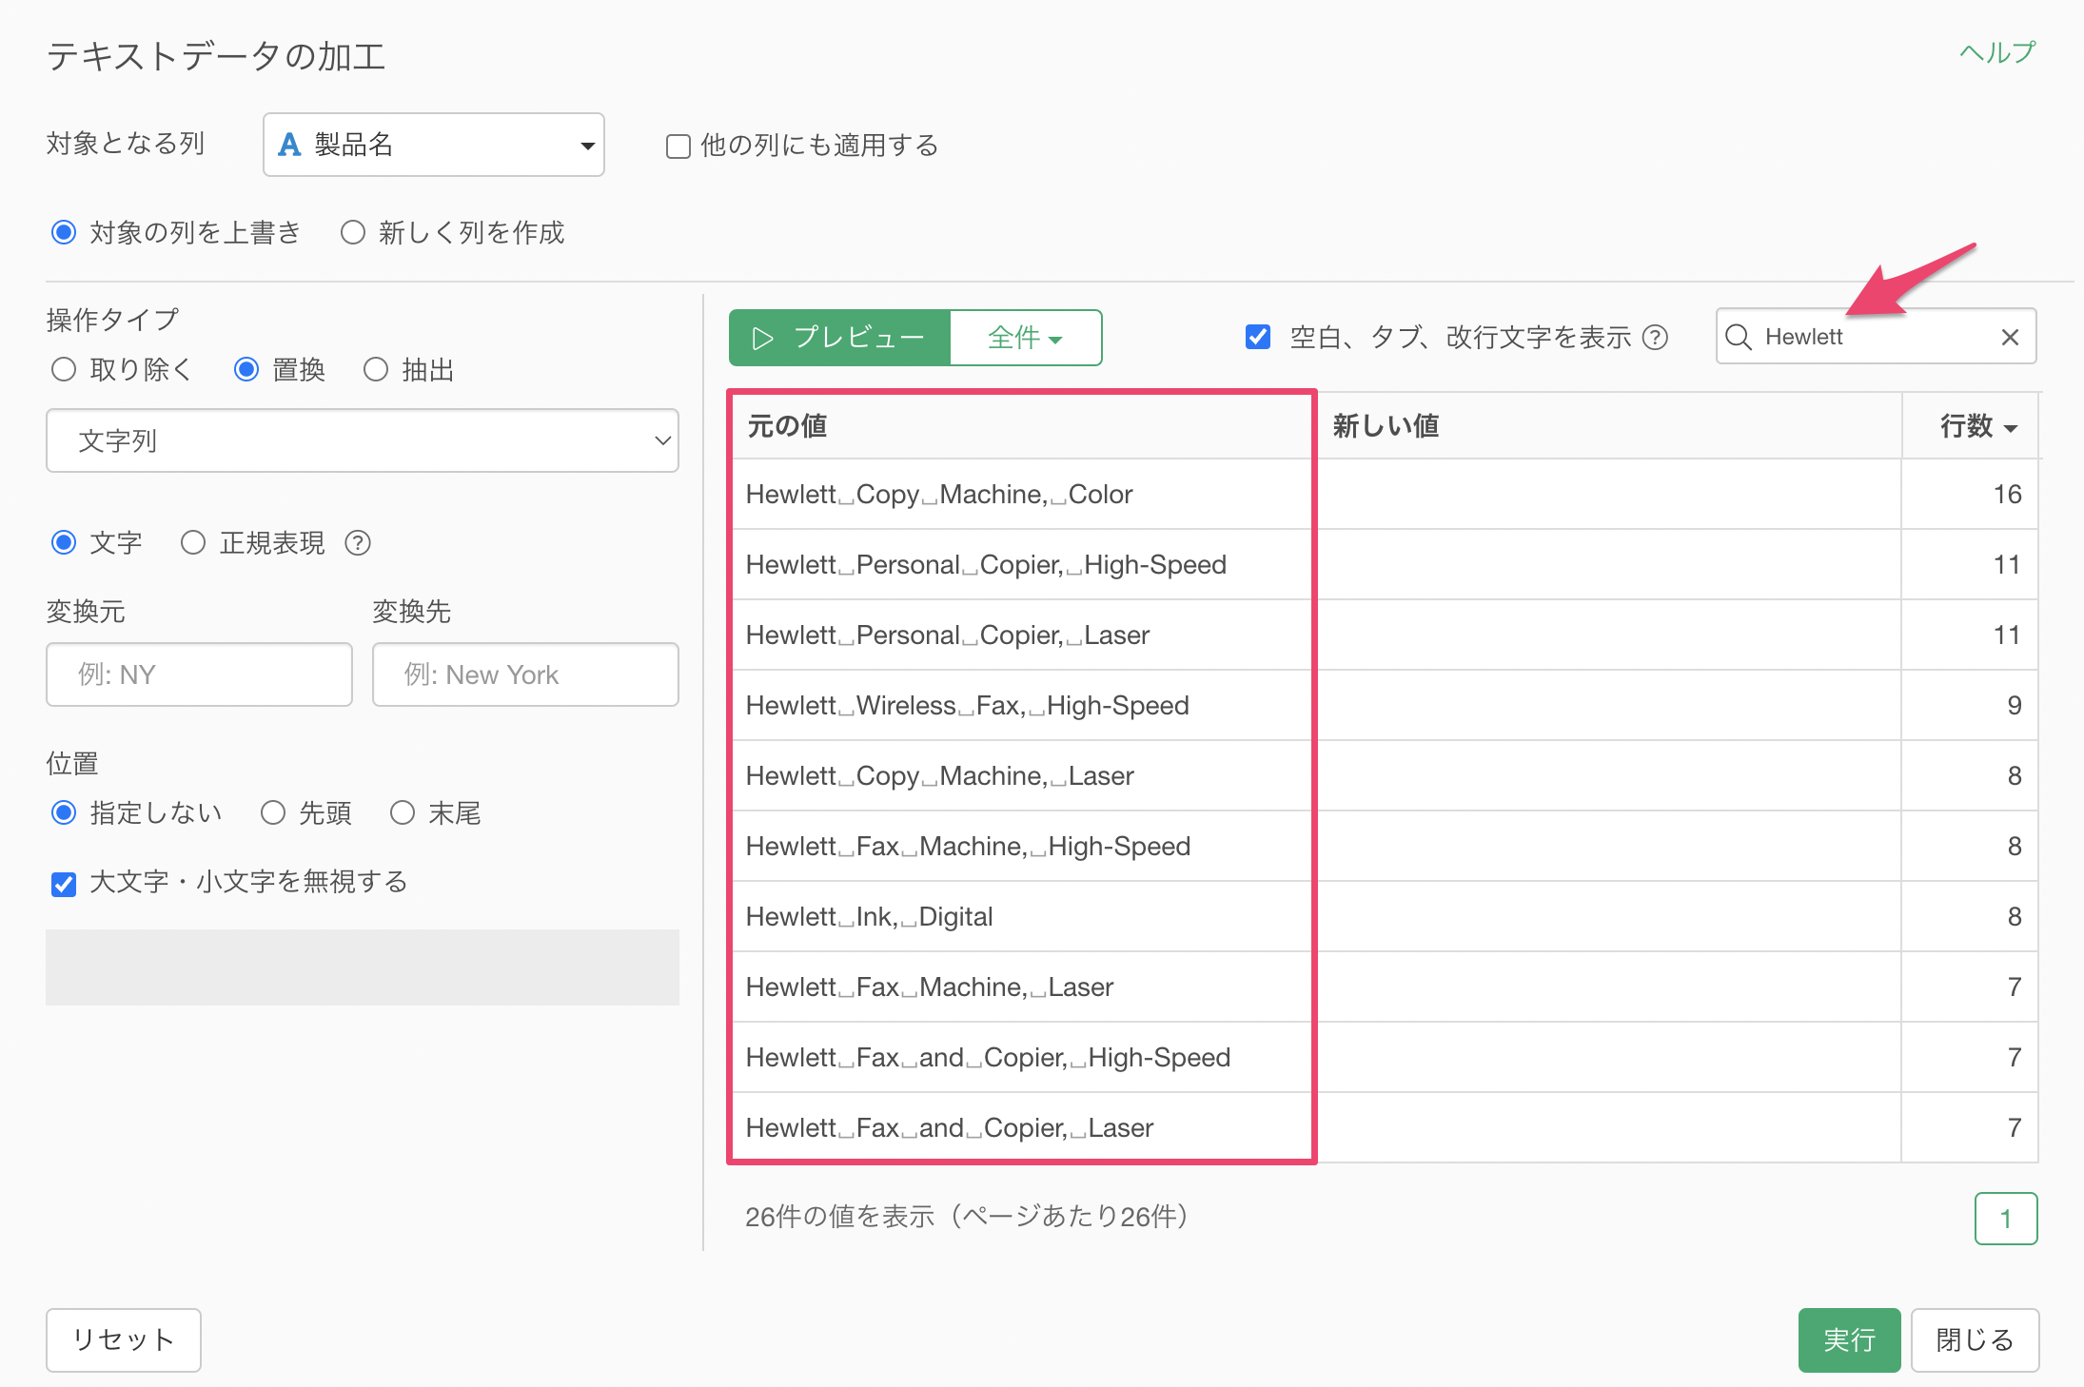
Task: Open the help tooltip for whitespace display
Action: [x=1656, y=338]
